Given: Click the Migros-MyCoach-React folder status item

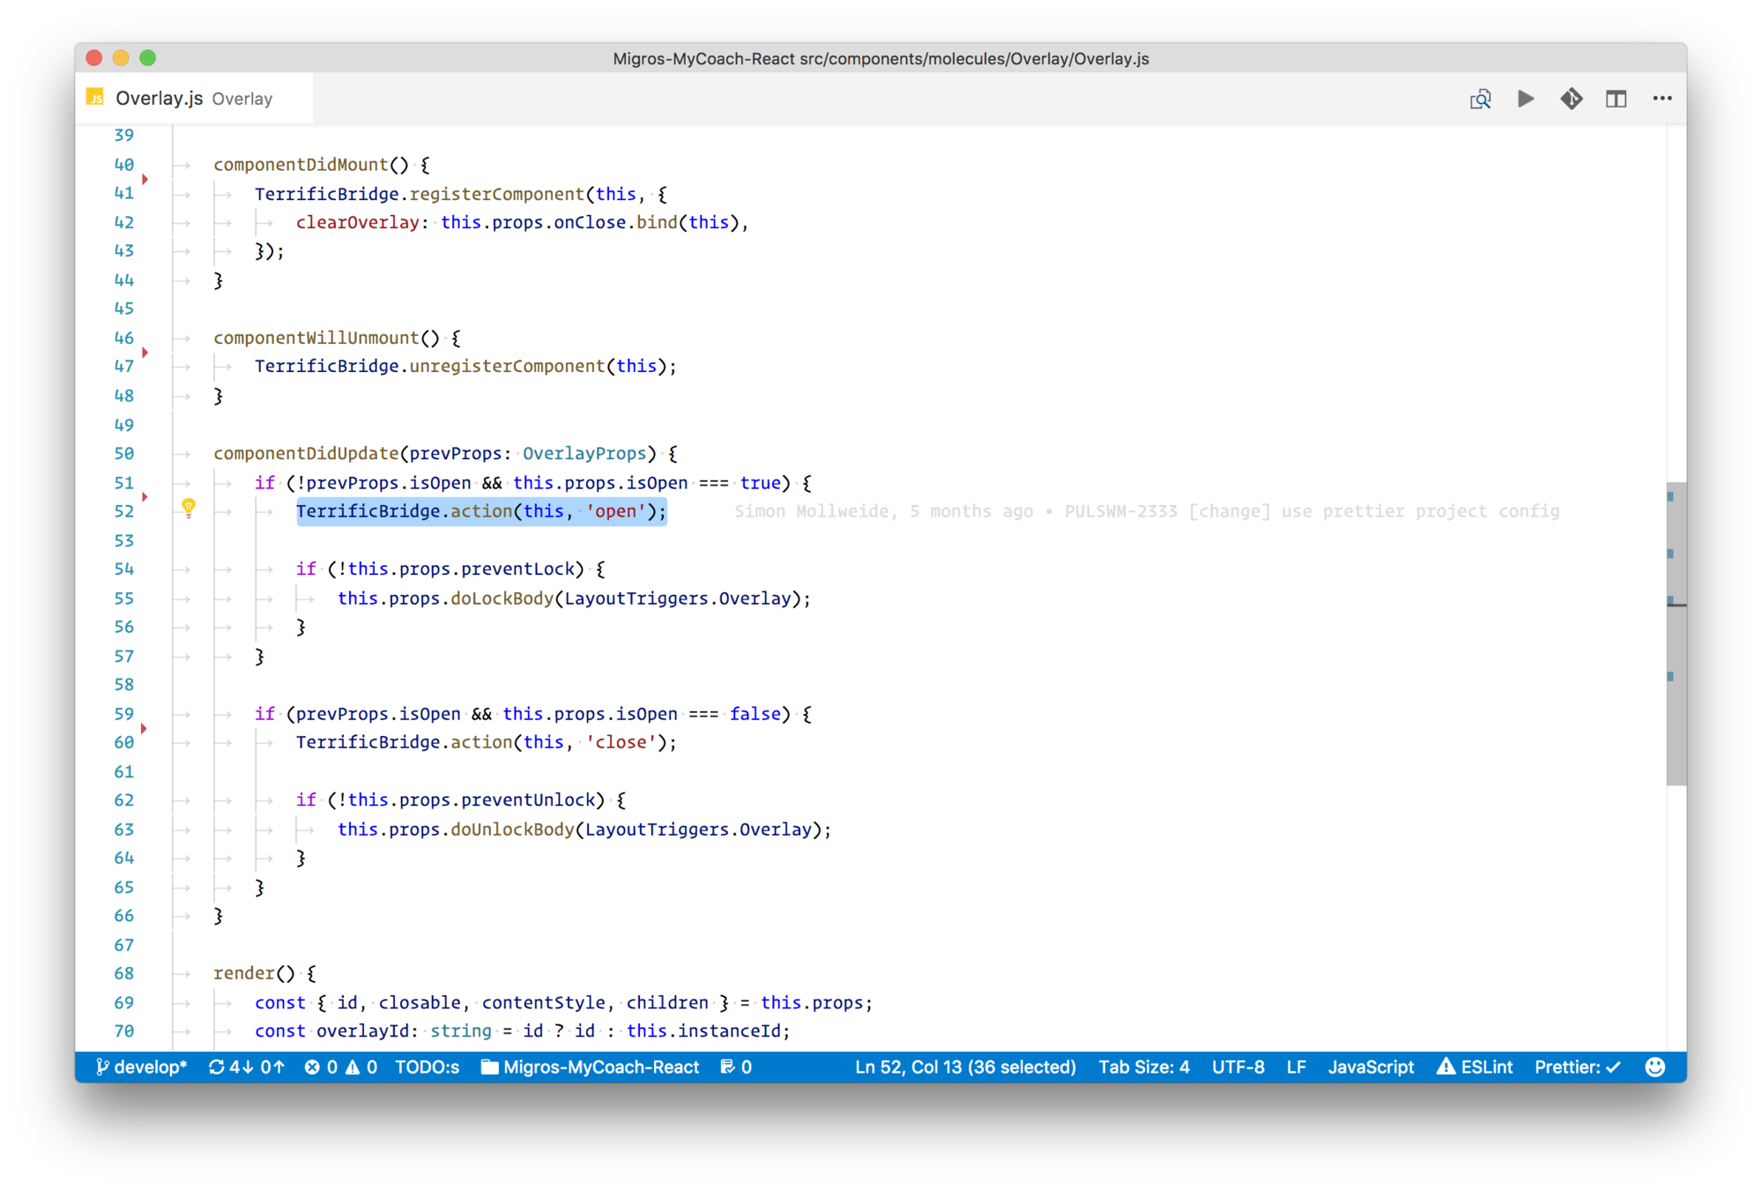Looking at the screenshot, I should pos(590,1067).
